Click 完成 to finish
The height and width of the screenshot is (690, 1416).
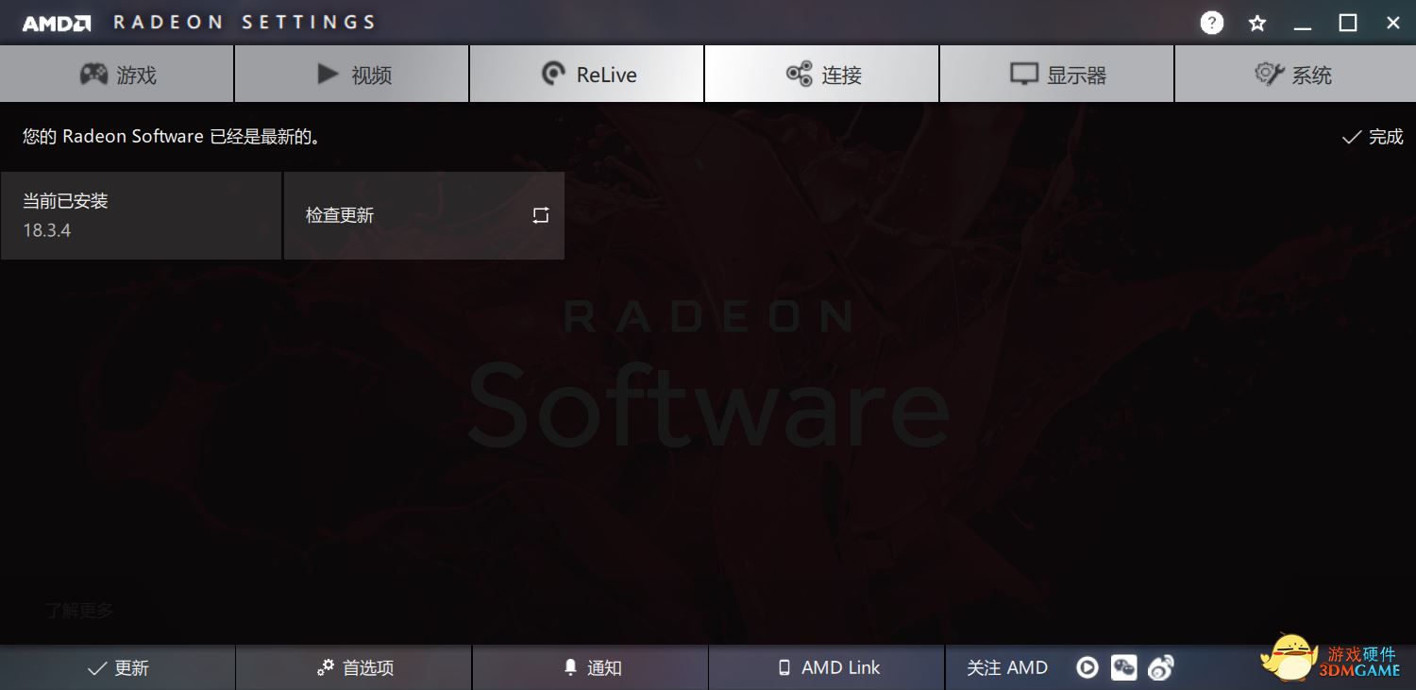(1373, 137)
